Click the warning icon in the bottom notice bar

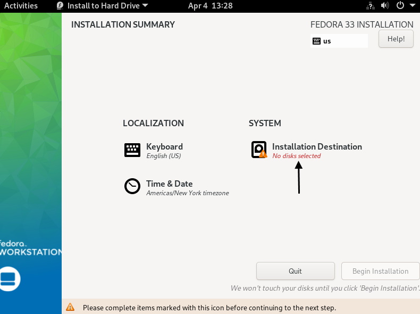pos(70,307)
